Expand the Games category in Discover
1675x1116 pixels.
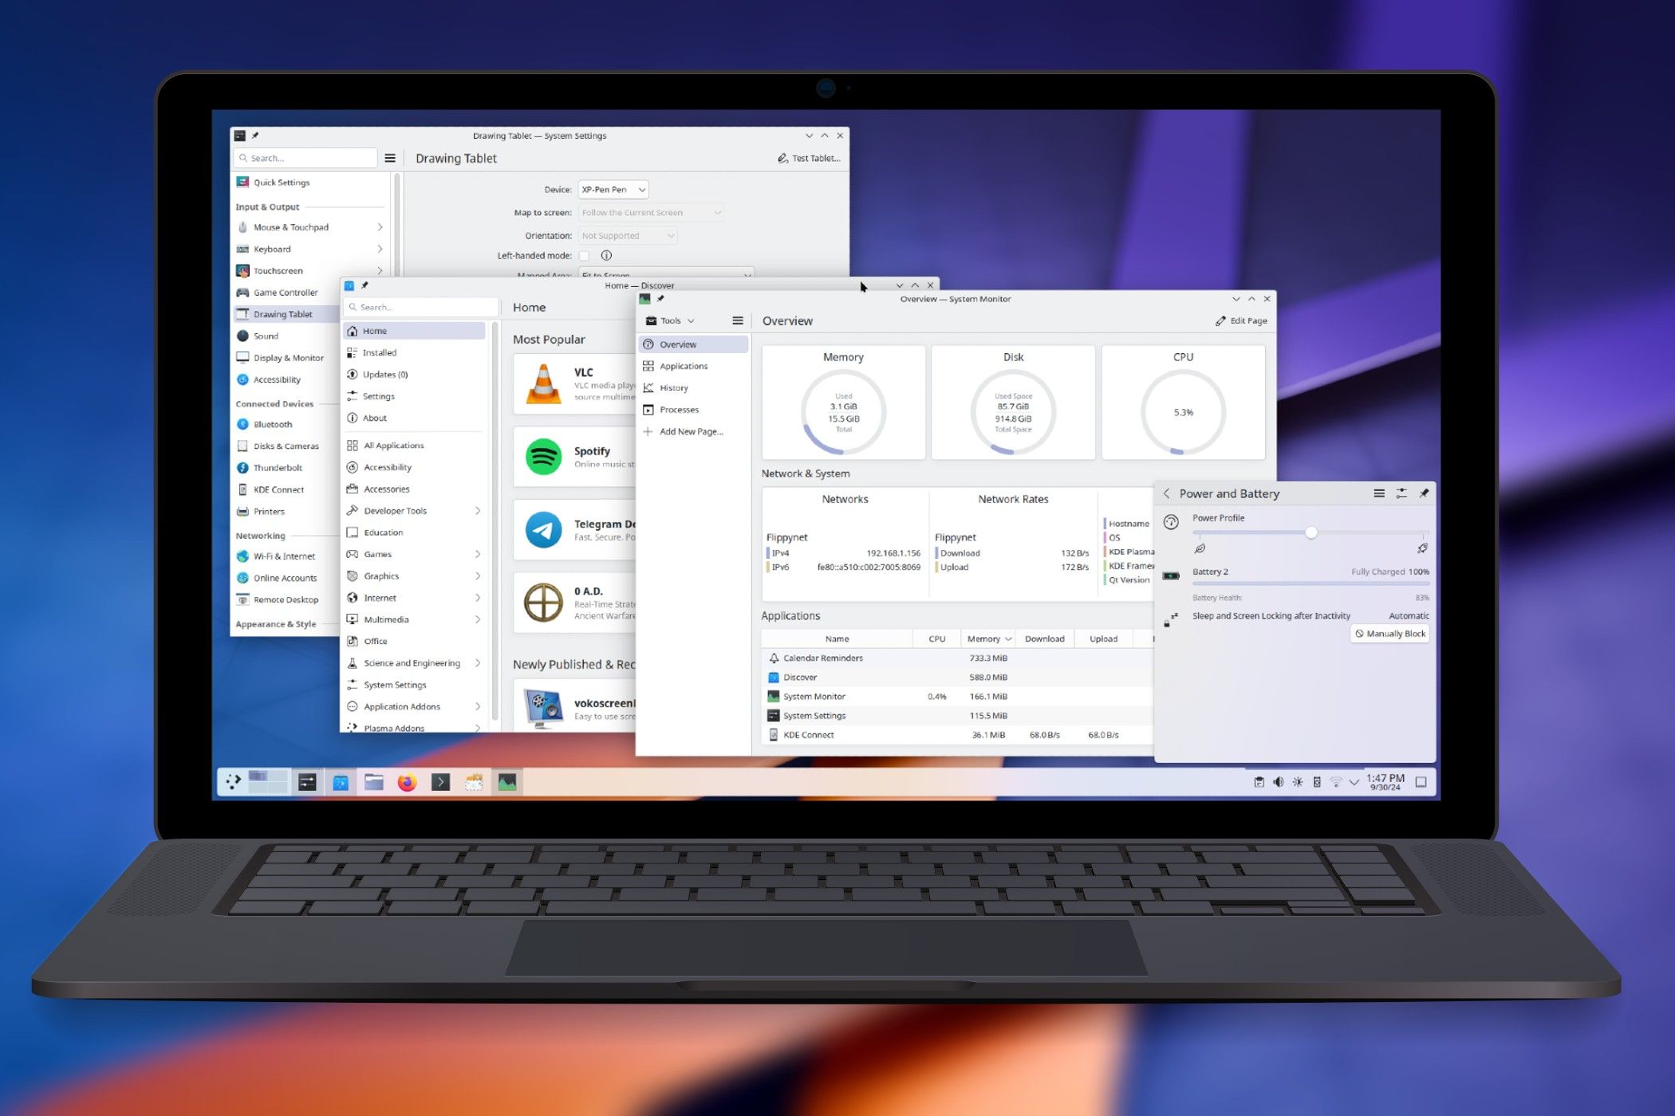pyautogui.click(x=478, y=554)
